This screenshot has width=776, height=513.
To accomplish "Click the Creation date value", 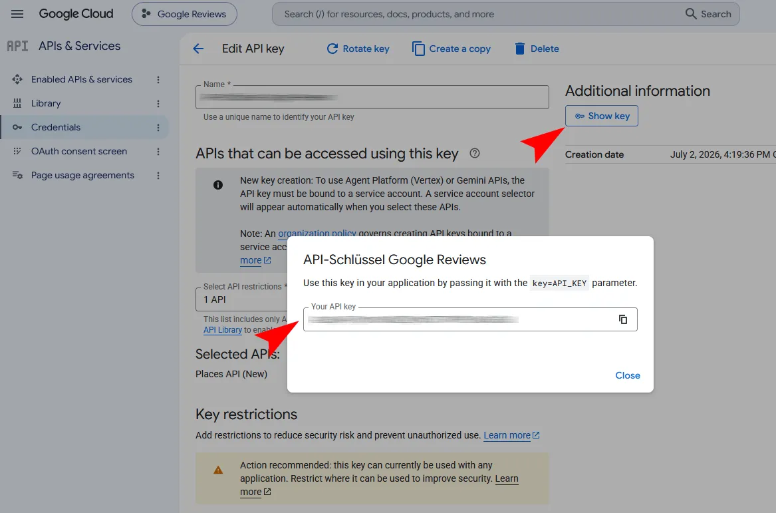I will tap(723, 154).
